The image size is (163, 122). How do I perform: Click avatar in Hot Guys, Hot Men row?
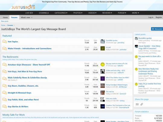(103, 71)
